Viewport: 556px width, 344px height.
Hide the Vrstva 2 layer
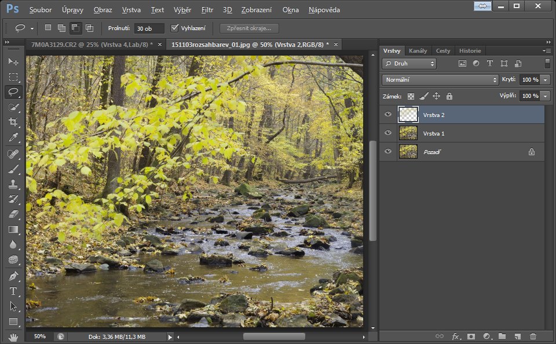pyautogui.click(x=388, y=115)
